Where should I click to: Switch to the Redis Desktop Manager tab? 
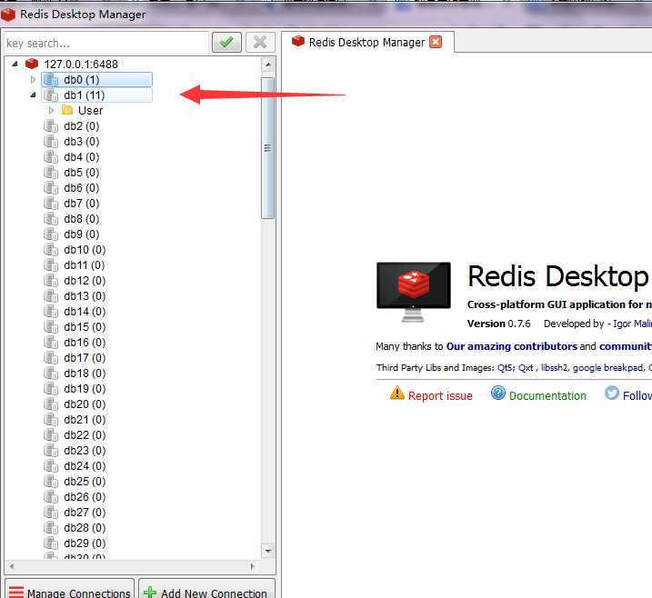coord(367,42)
